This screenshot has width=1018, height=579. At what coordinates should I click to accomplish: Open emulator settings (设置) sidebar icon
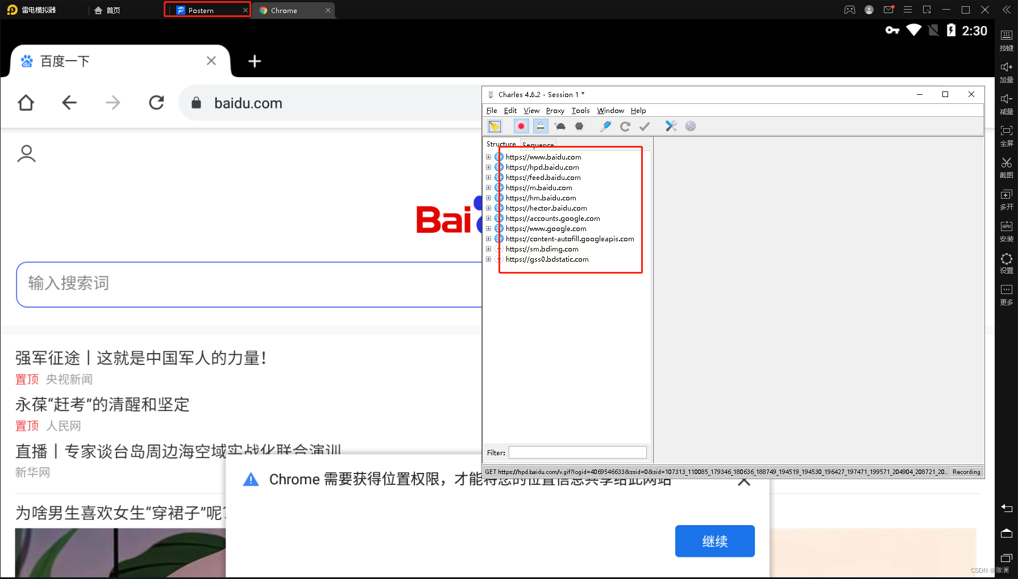1007,263
